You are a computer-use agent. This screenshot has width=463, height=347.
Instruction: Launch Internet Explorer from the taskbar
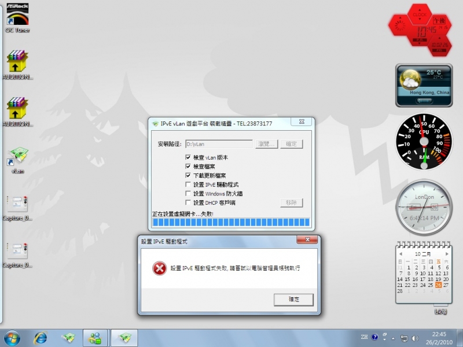[41, 338]
